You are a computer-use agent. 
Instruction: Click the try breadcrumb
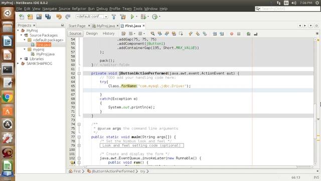[142, 171]
